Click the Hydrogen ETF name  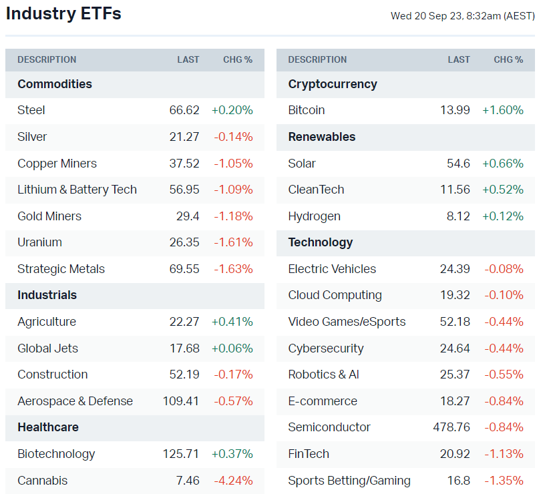[x=314, y=216]
